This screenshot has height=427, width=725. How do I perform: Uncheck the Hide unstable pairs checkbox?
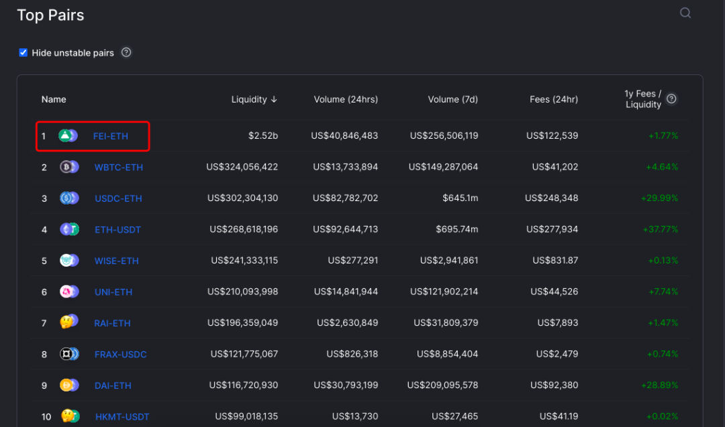point(23,52)
